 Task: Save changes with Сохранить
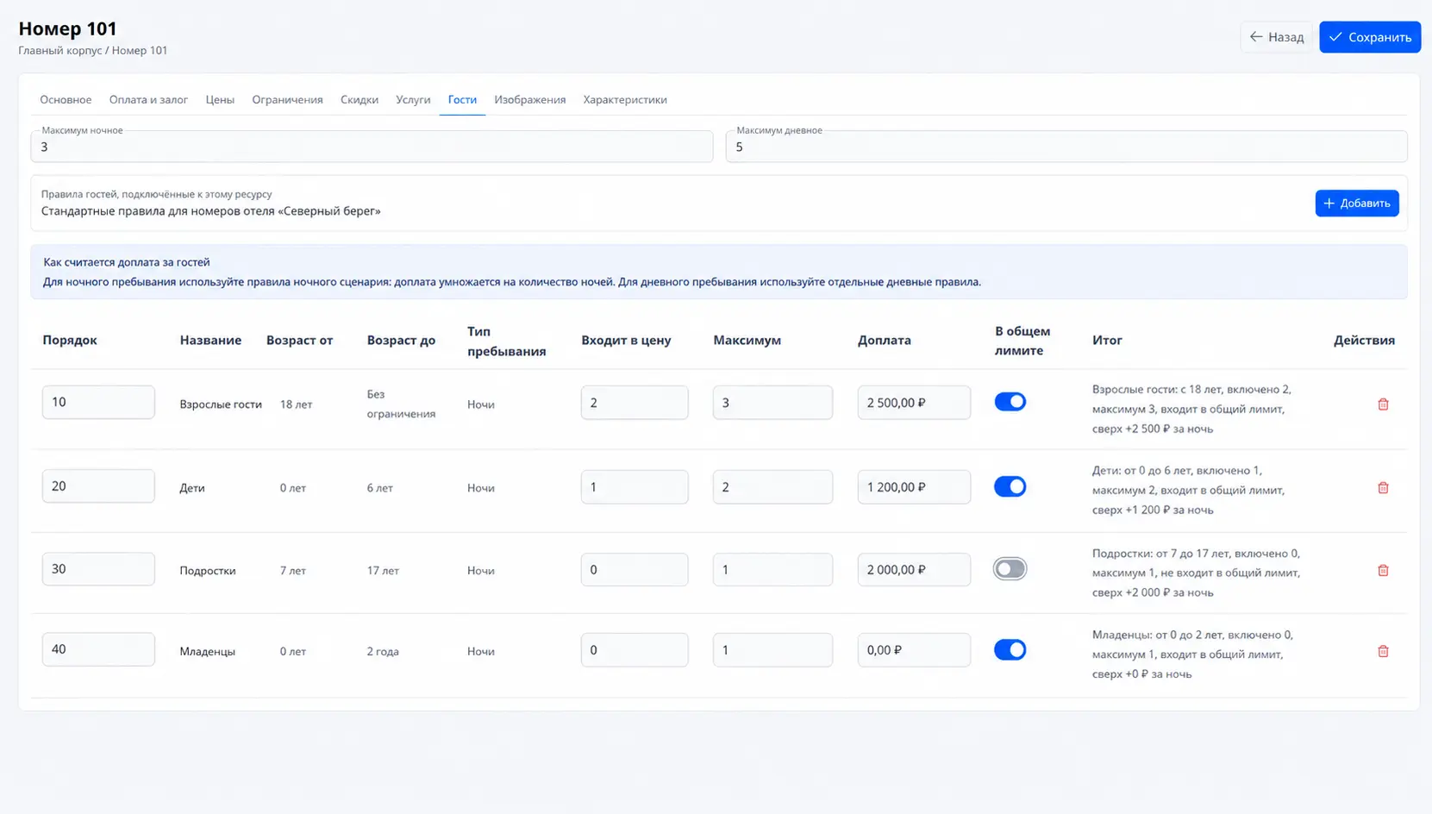(1370, 37)
